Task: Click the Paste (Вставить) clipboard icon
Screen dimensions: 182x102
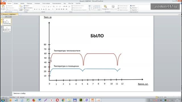Action: click(3, 7)
